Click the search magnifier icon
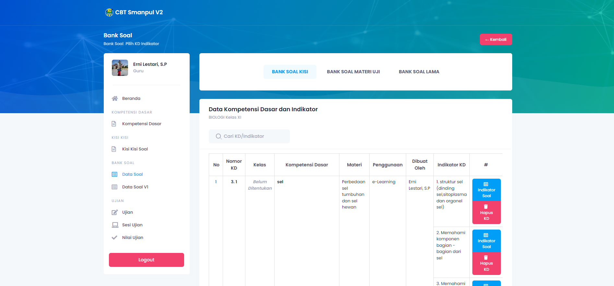The image size is (614, 286). tap(218, 136)
